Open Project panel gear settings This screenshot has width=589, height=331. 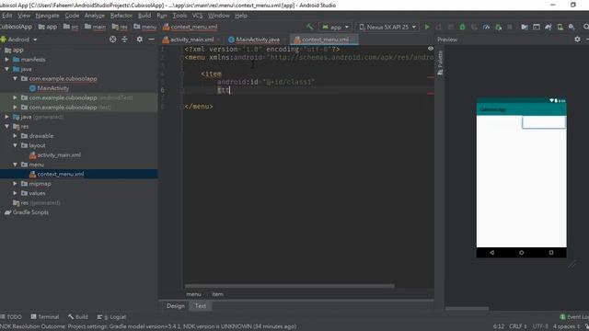pos(139,39)
